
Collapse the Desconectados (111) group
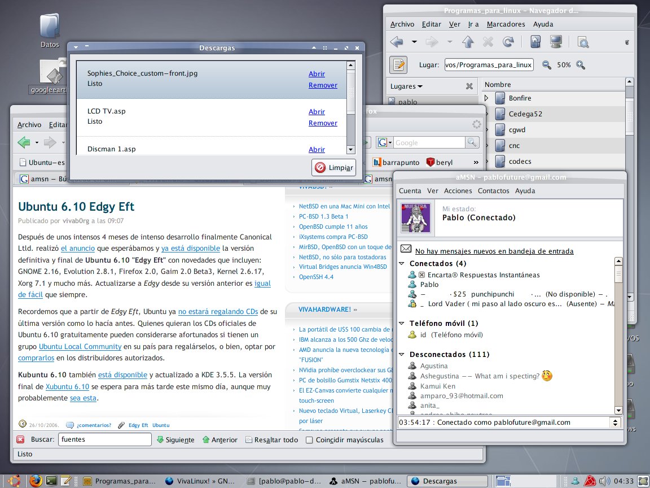[402, 354]
